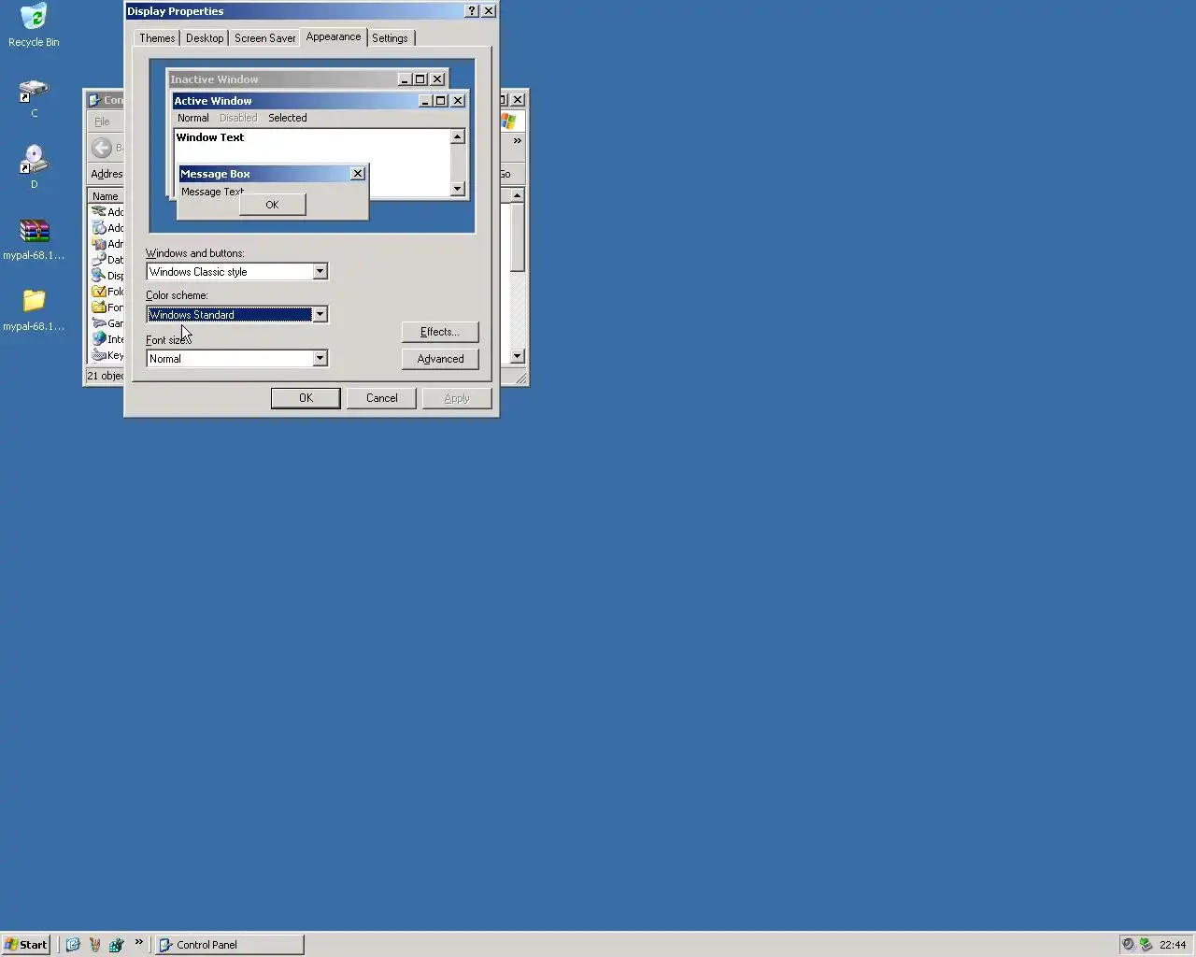
Task: Click the preview window scrollbar up arrow
Action: (458, 136)
